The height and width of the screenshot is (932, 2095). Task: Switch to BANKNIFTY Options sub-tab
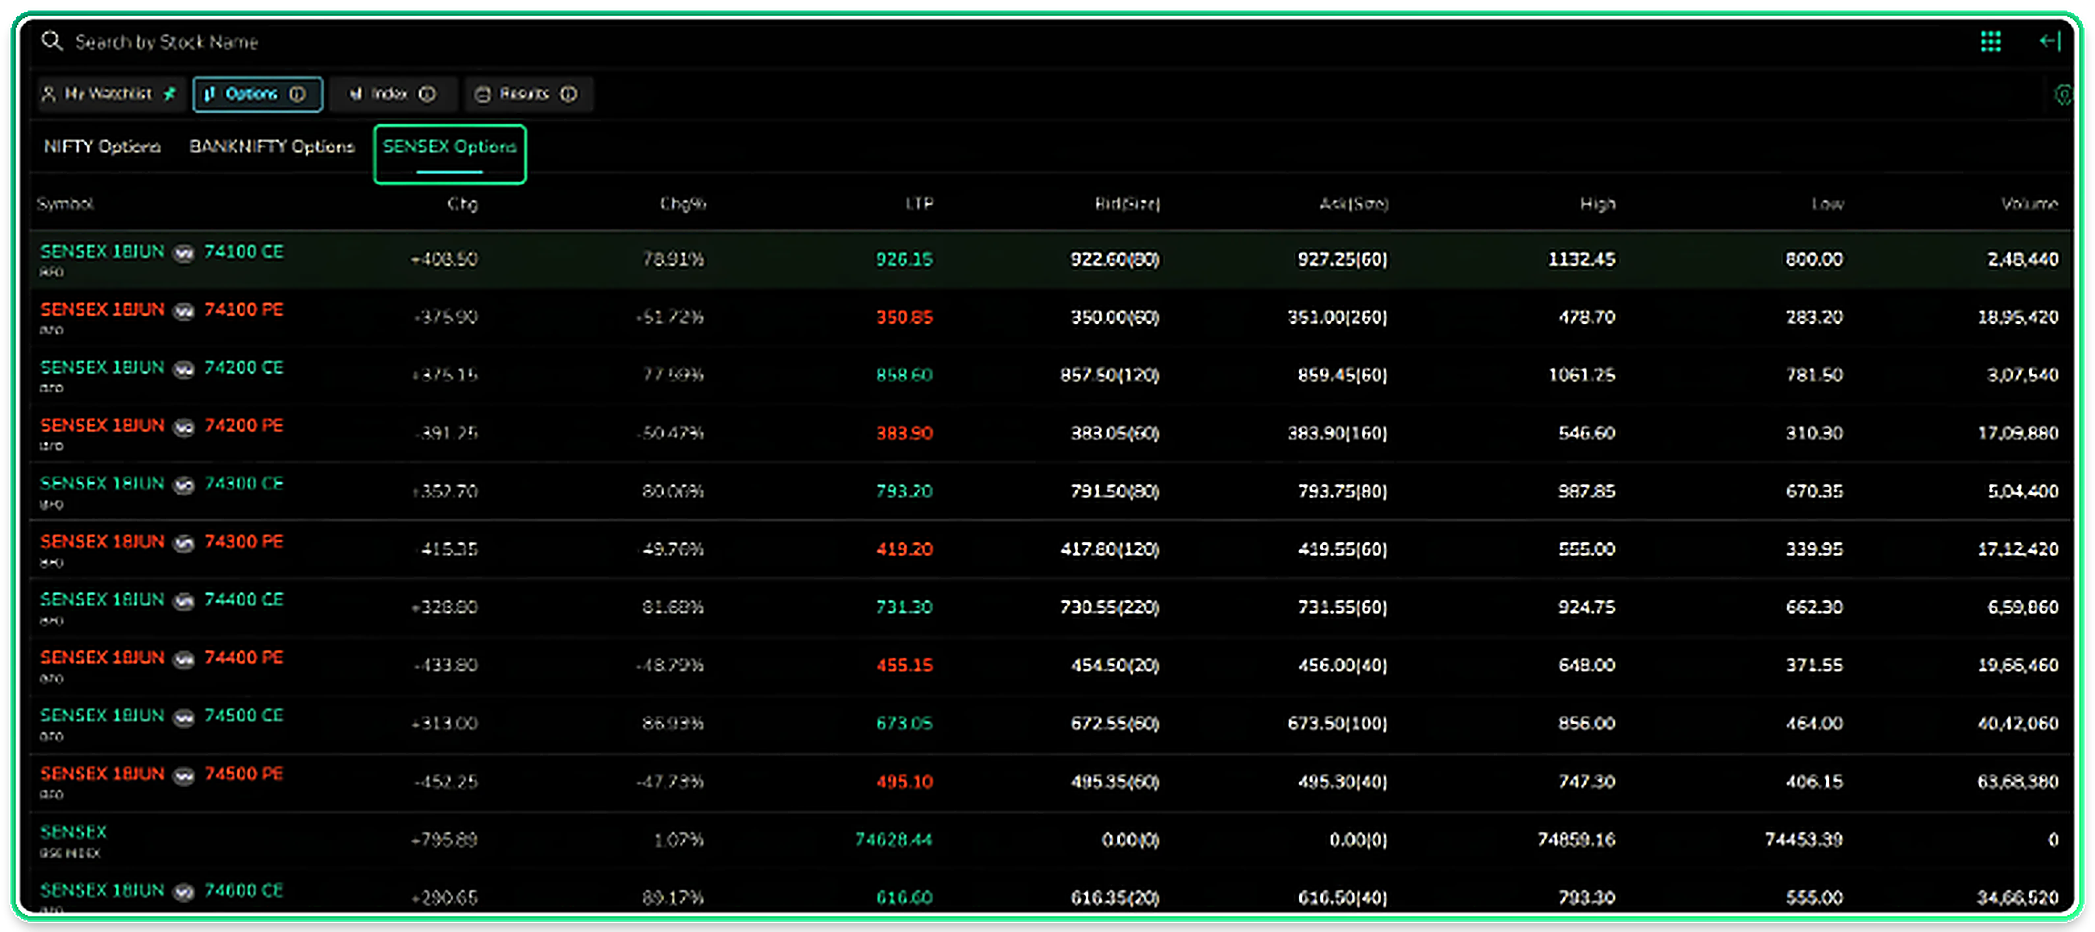[x=271, y=146]
